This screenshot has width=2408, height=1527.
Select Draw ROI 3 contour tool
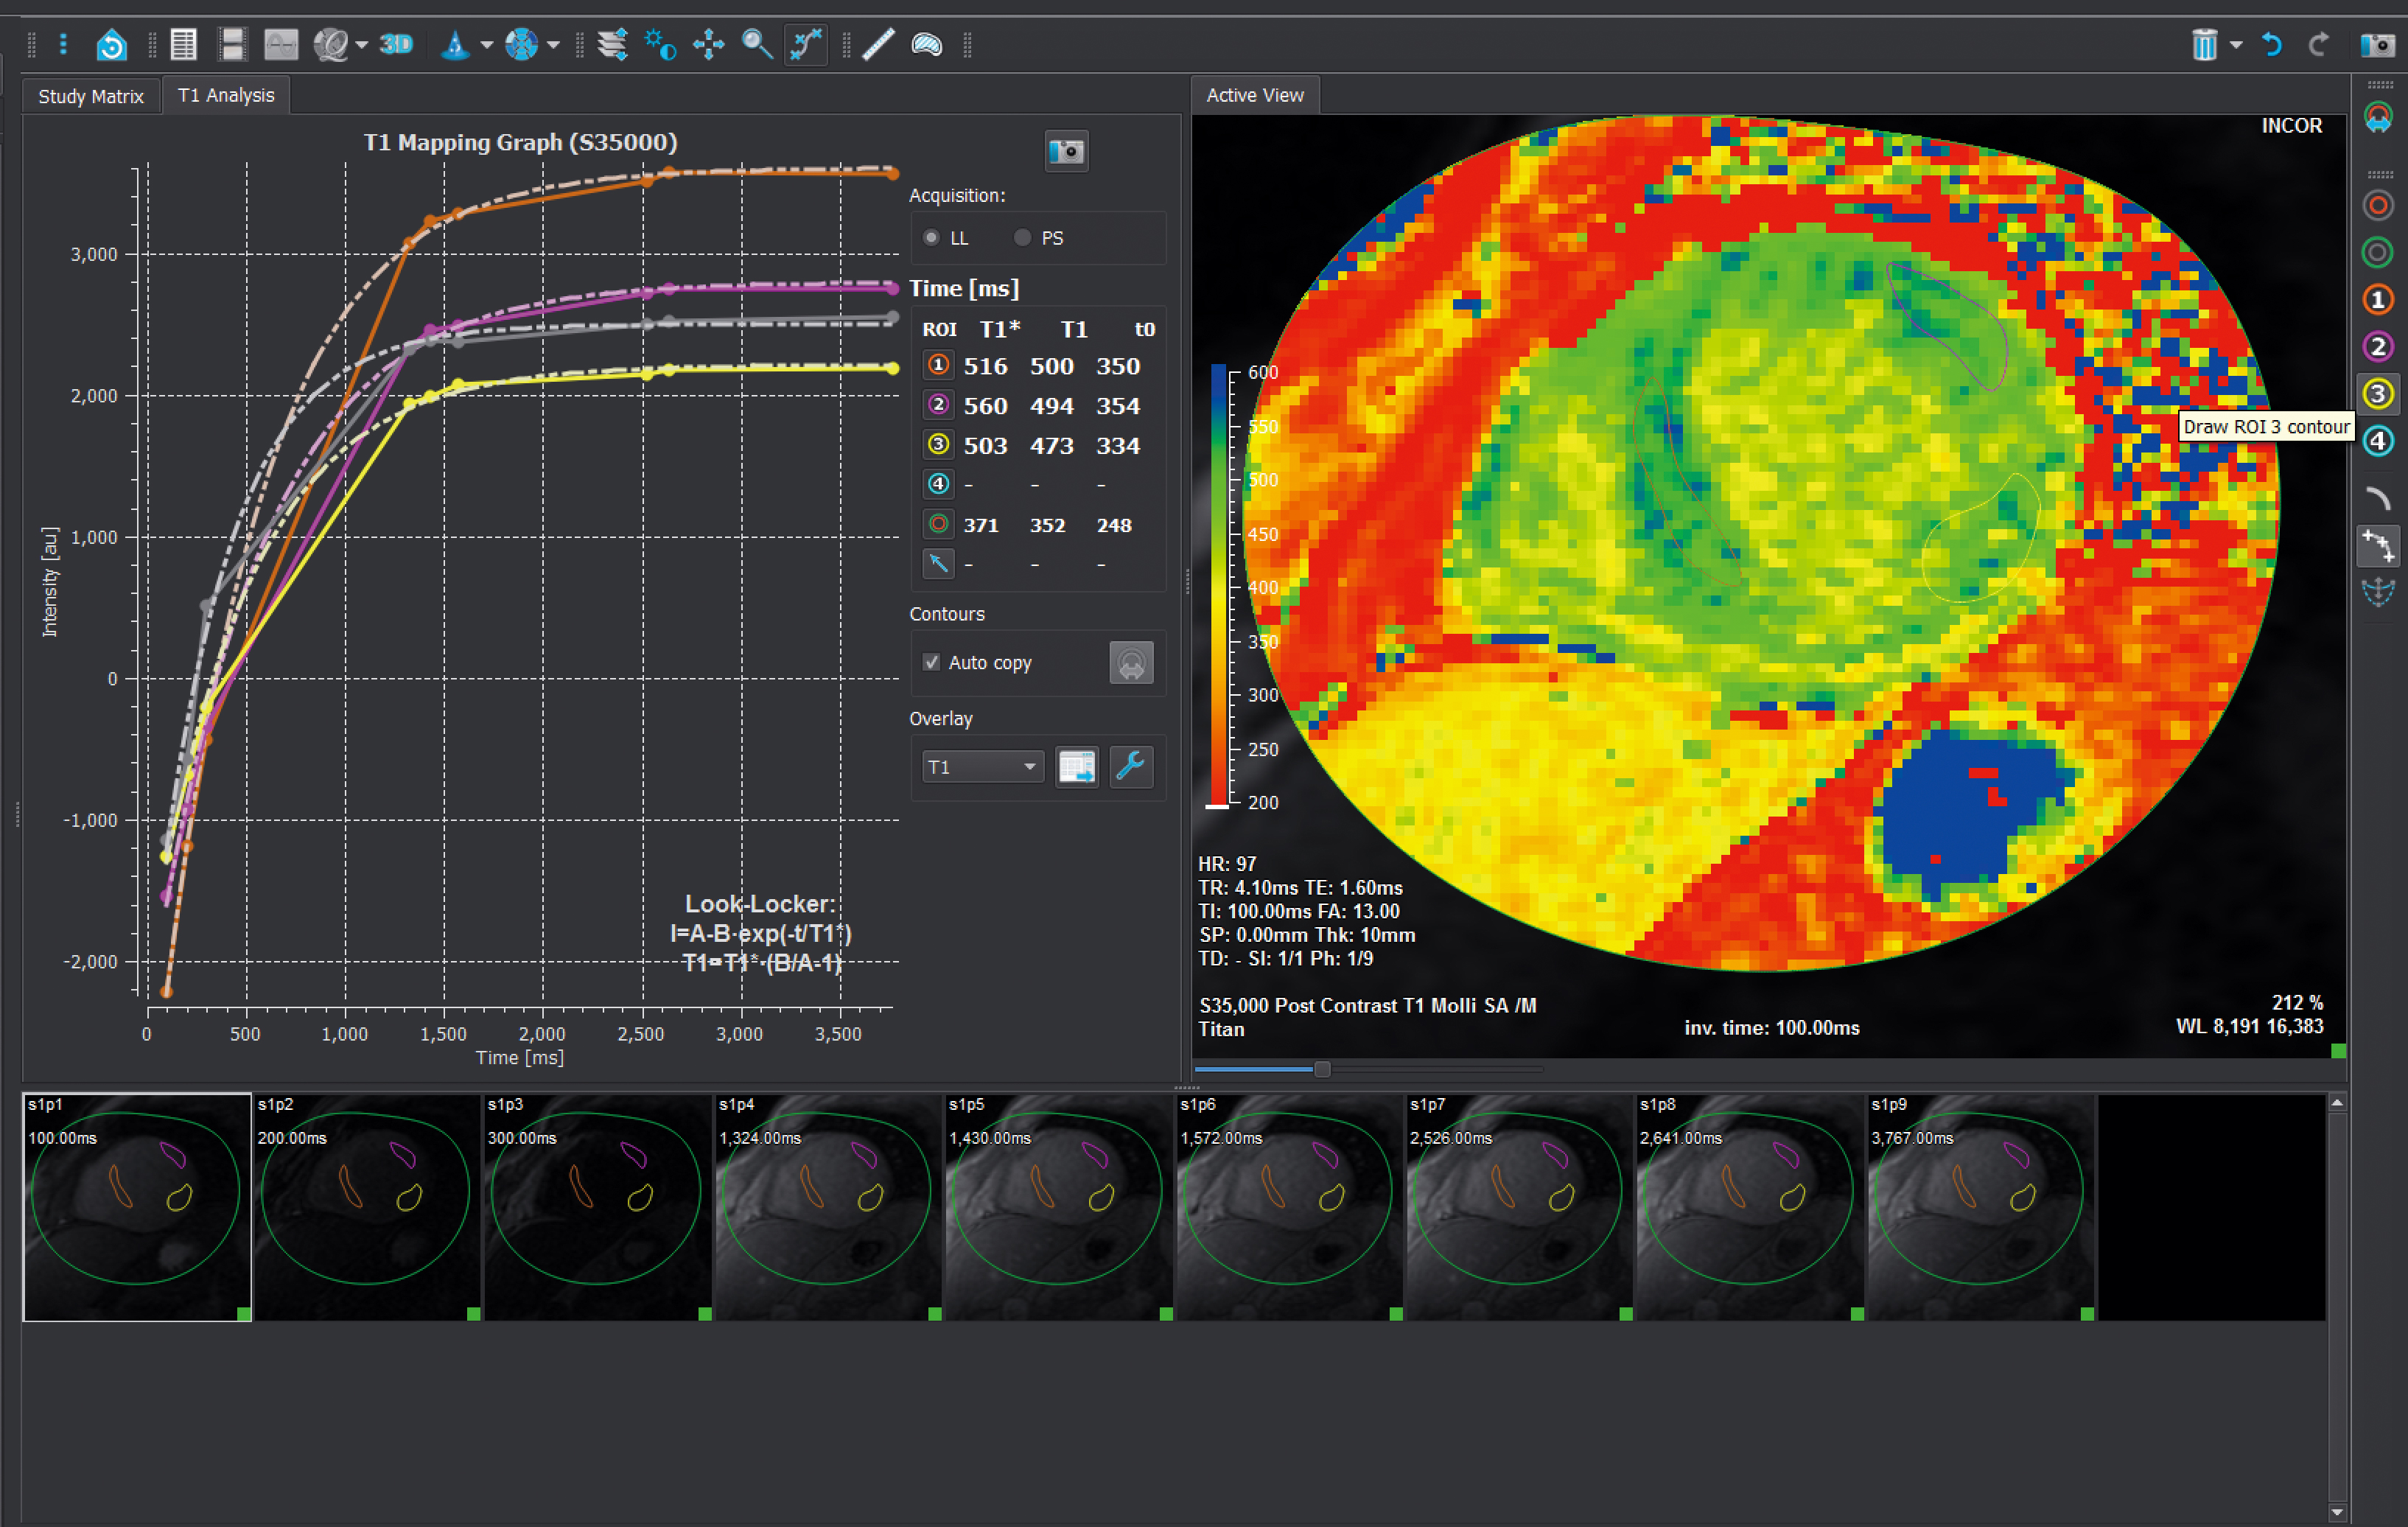click(2378, 394)
